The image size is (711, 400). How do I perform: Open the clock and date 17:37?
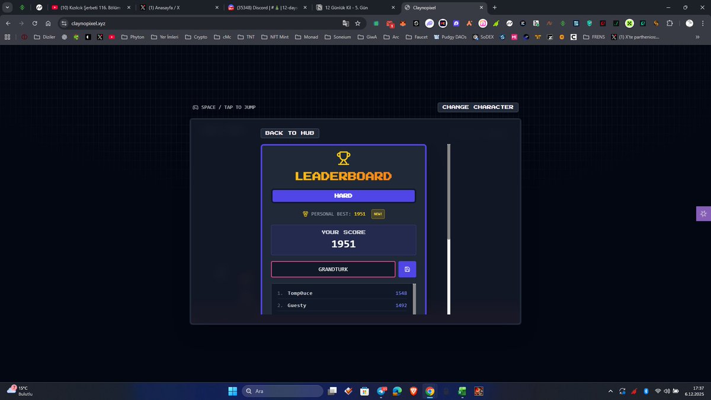(694, 391)
